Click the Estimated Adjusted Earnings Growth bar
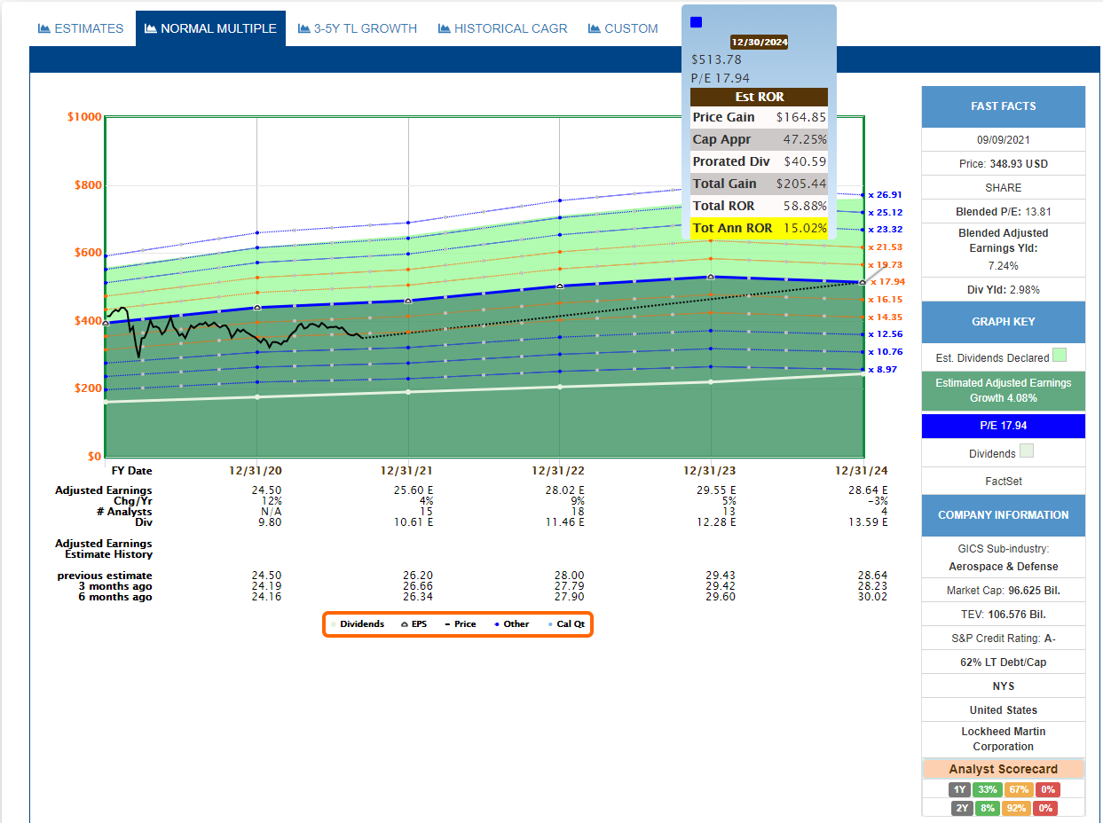Image resolution: width=1103 pixels, height=823 pixels. click(1003, 390)
